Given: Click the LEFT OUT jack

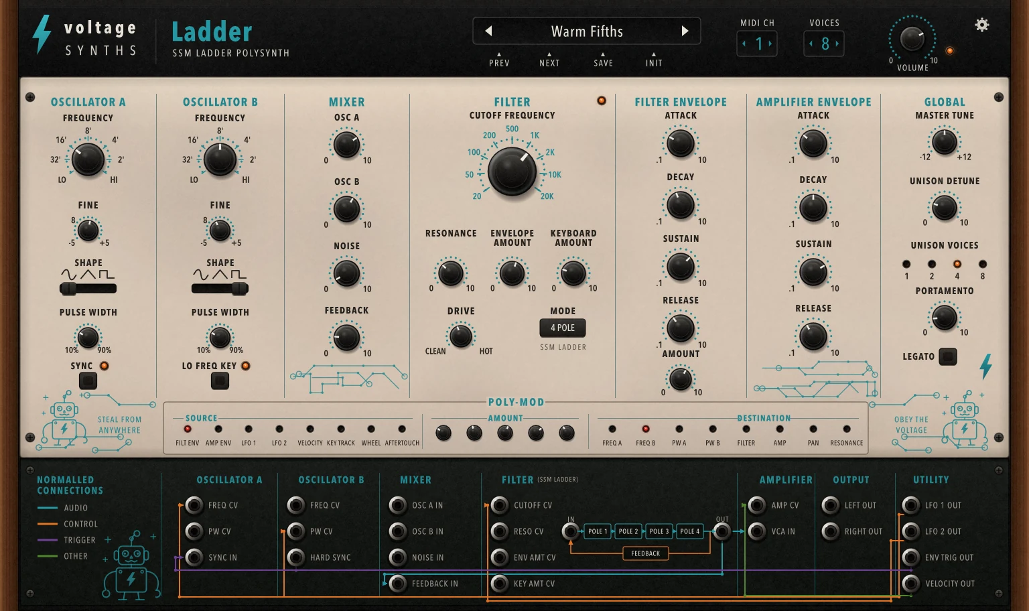Looking at the screenshot, I should (x=831, y=505).
